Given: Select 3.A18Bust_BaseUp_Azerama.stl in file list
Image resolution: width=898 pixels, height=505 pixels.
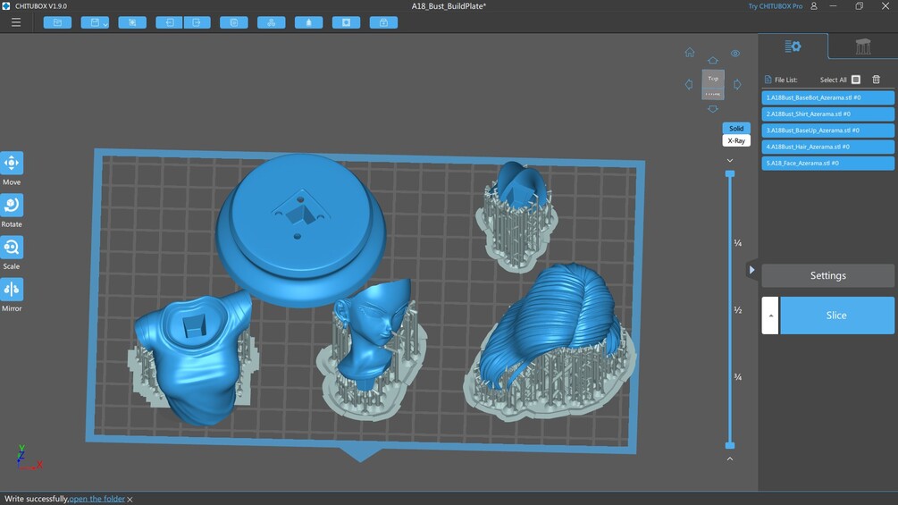Looking at the screenshot, I should point(827,130).
